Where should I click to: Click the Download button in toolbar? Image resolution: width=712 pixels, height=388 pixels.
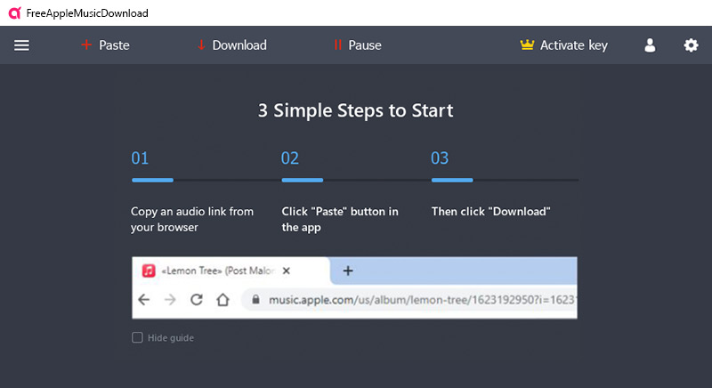(x=232, y=45)
